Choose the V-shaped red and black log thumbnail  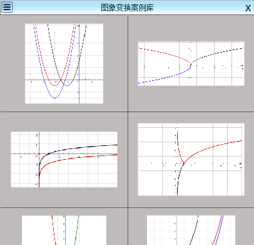191,159
